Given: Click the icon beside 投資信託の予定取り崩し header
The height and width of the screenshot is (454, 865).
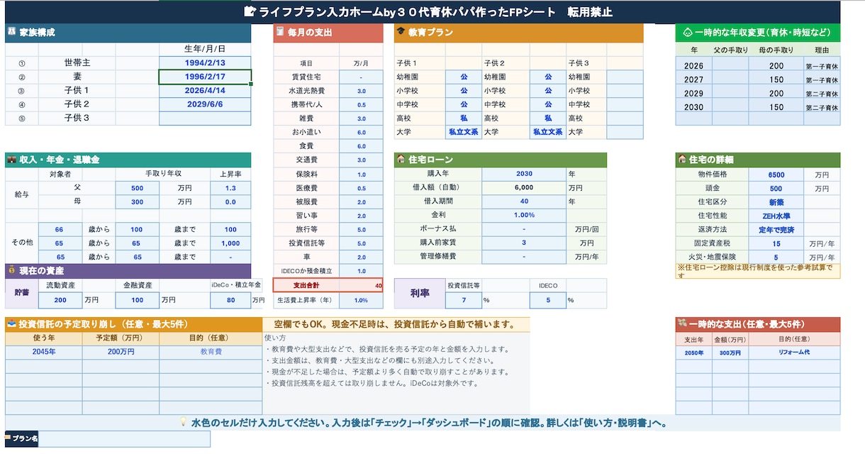Looking at the screenshot, I should 12,324.
